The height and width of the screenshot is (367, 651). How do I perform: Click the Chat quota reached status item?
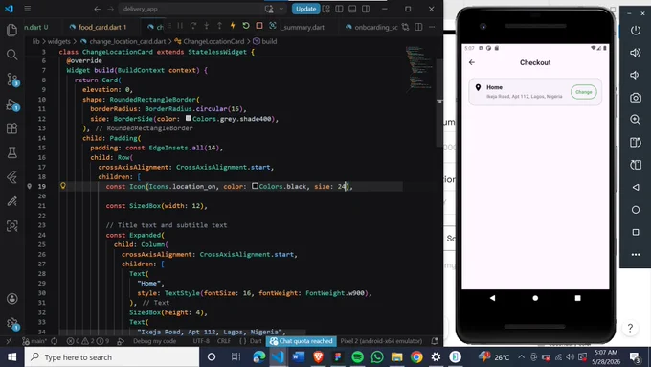pyautogui.click(x=302, y=341)
